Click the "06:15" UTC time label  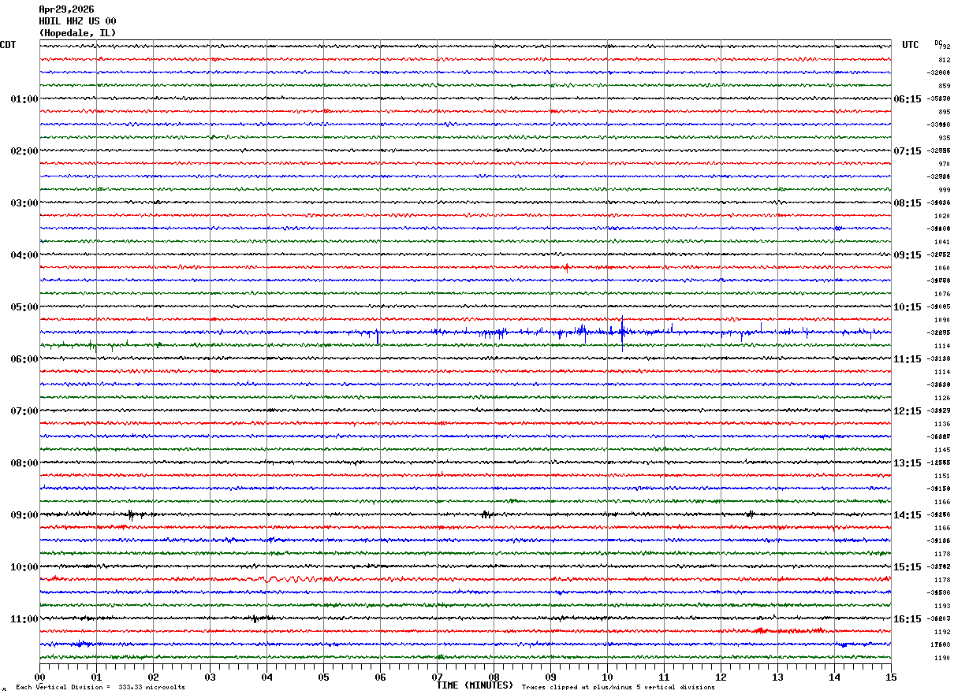tap(907, 99)
